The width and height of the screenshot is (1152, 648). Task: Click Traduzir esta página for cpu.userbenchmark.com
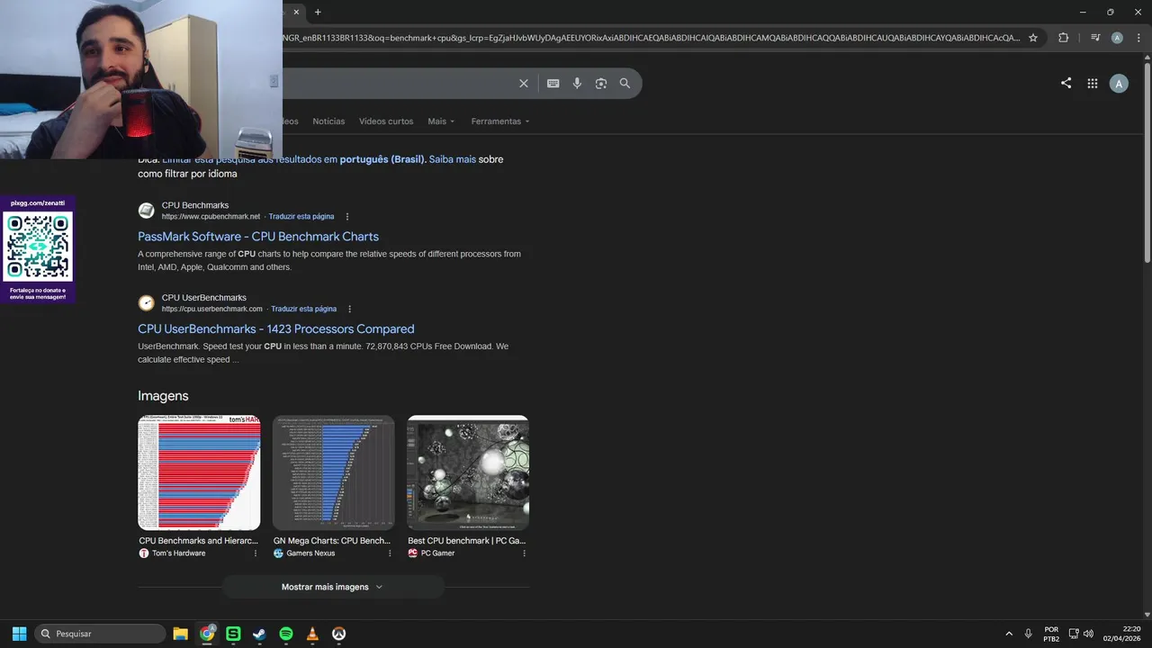(304, 310)
